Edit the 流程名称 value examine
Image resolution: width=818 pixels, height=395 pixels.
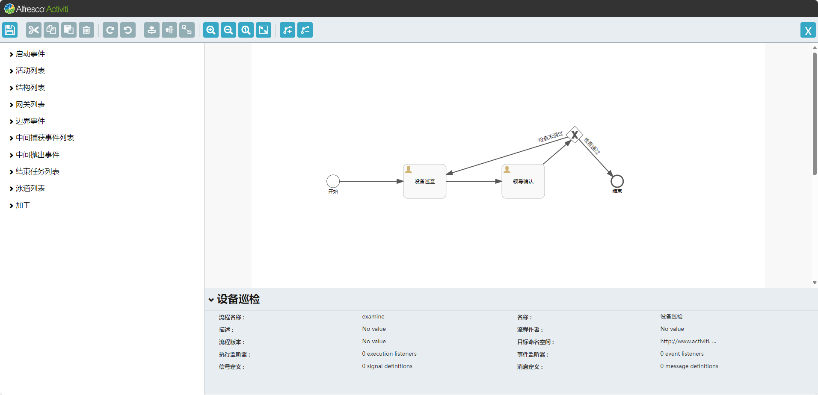[373, 317]
